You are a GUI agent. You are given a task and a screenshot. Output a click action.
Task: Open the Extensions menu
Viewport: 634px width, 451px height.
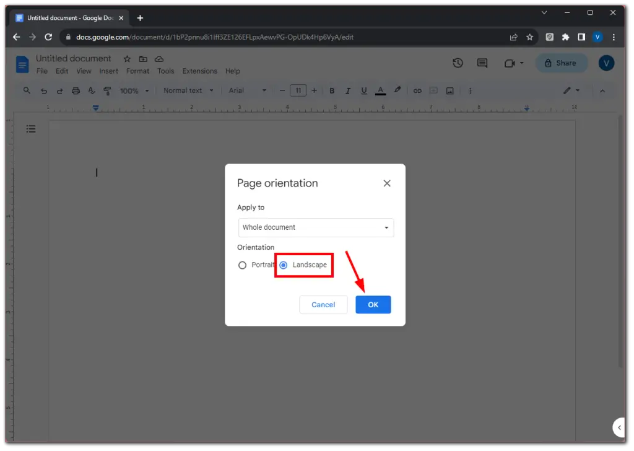pyautogui.click(x=199, y=71)
